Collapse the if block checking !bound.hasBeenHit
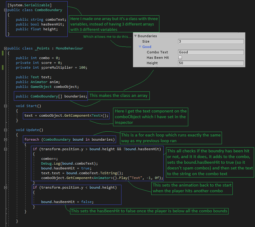255x227 pixels. (6, 149)
